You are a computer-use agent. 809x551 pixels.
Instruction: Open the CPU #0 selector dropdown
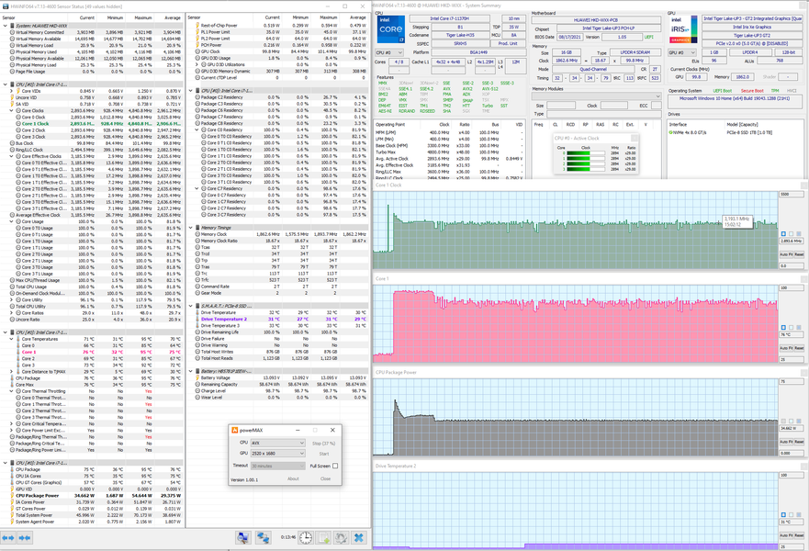(389, 52)
